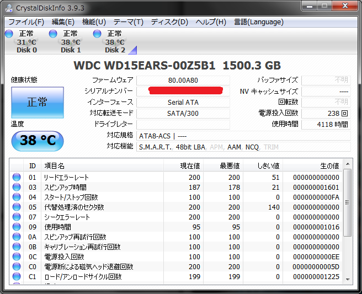Click status orb for ID 05 reallocated sectors
The image size is (362, 294).
(x=17, y=207)
